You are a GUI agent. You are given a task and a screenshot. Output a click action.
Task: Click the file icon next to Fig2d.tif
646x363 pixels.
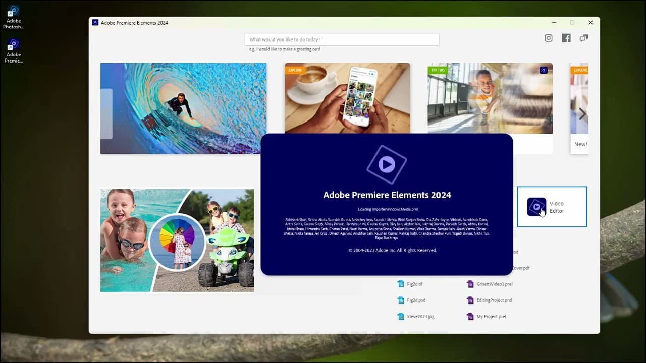(401, 284)
